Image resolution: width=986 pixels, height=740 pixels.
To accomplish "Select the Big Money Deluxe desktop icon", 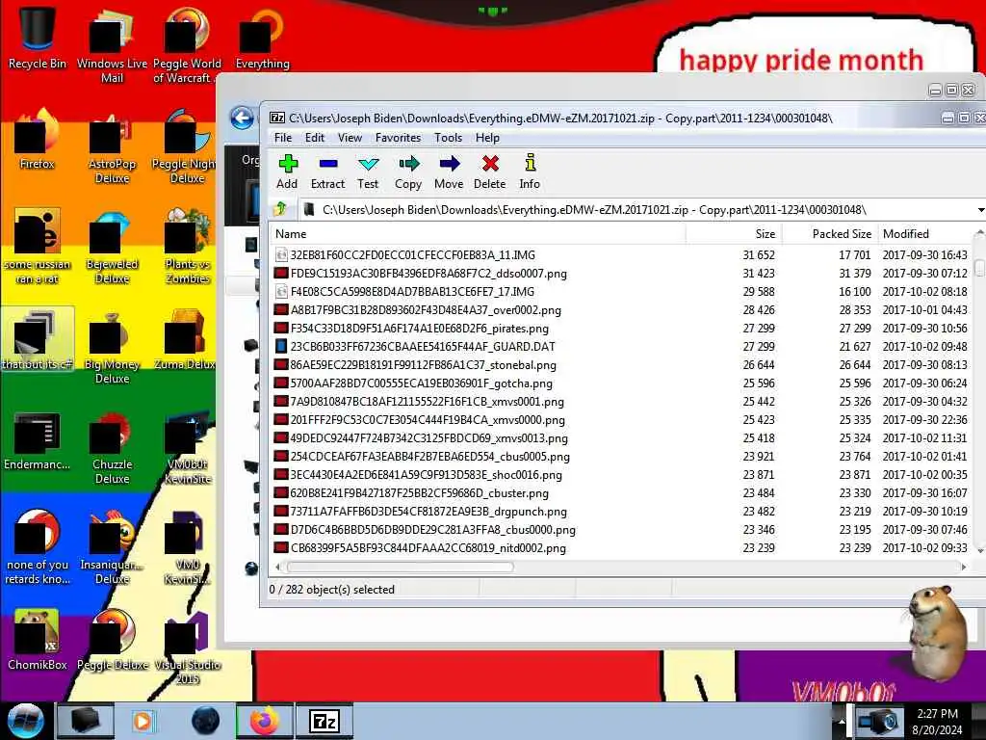I will coord(112,347).
